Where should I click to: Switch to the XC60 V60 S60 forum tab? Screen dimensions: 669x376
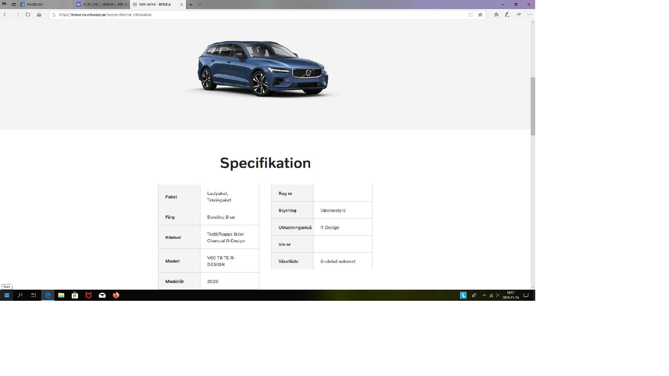pos(102,5)
